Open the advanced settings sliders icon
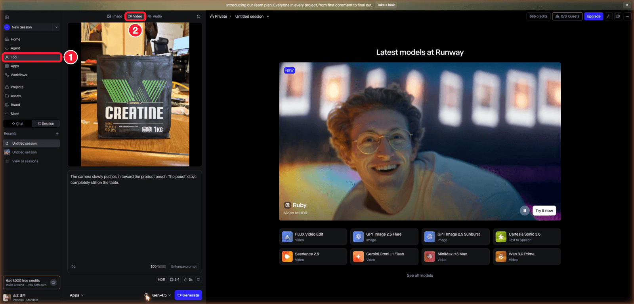 click(x=199, y=279)
